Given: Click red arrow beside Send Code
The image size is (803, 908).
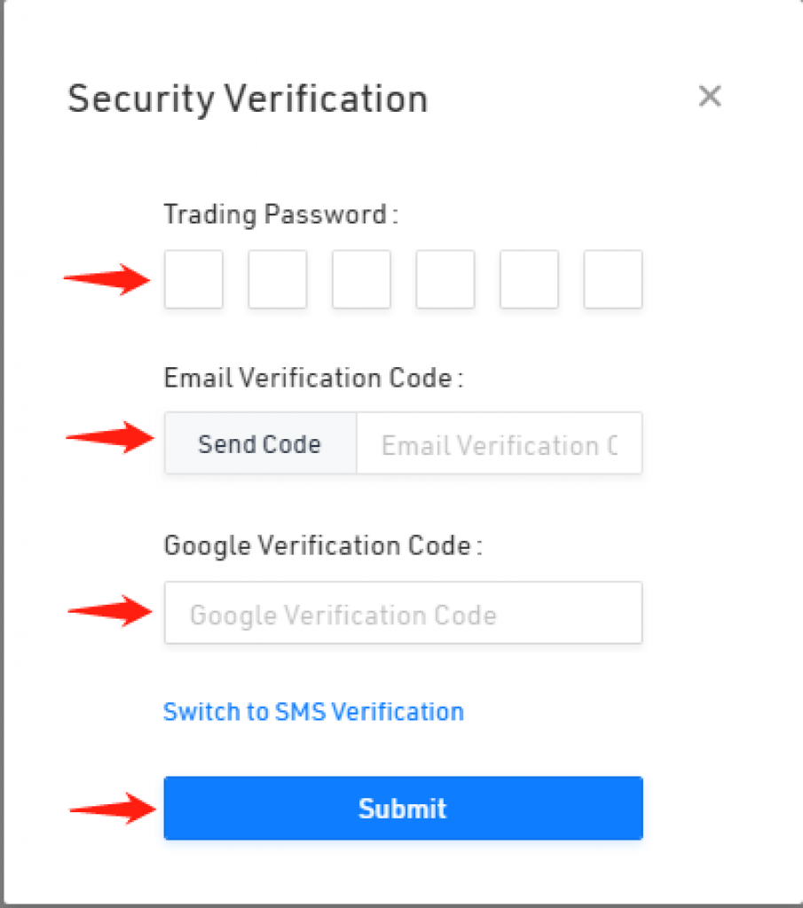Looking at the screenshot, I should (110, 437).
